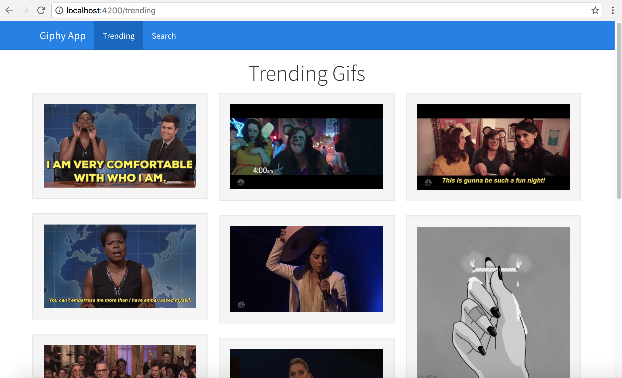Open the 'such a fun night' gif
622x378 pixels.
click(494, 147)
